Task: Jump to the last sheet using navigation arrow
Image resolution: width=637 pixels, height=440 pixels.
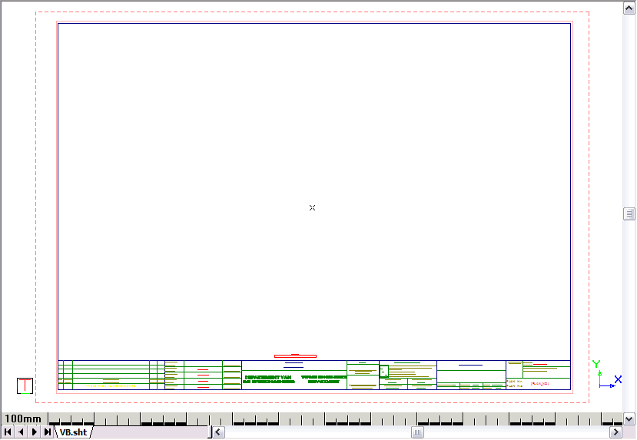Action: [x=48, y=432]
